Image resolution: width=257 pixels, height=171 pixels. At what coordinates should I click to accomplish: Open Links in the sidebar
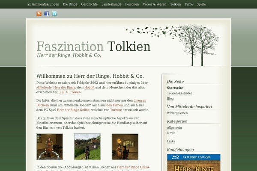coord(171,141)
